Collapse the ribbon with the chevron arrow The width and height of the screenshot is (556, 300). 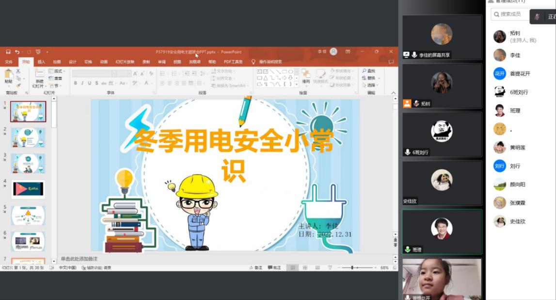click(394, 93)
